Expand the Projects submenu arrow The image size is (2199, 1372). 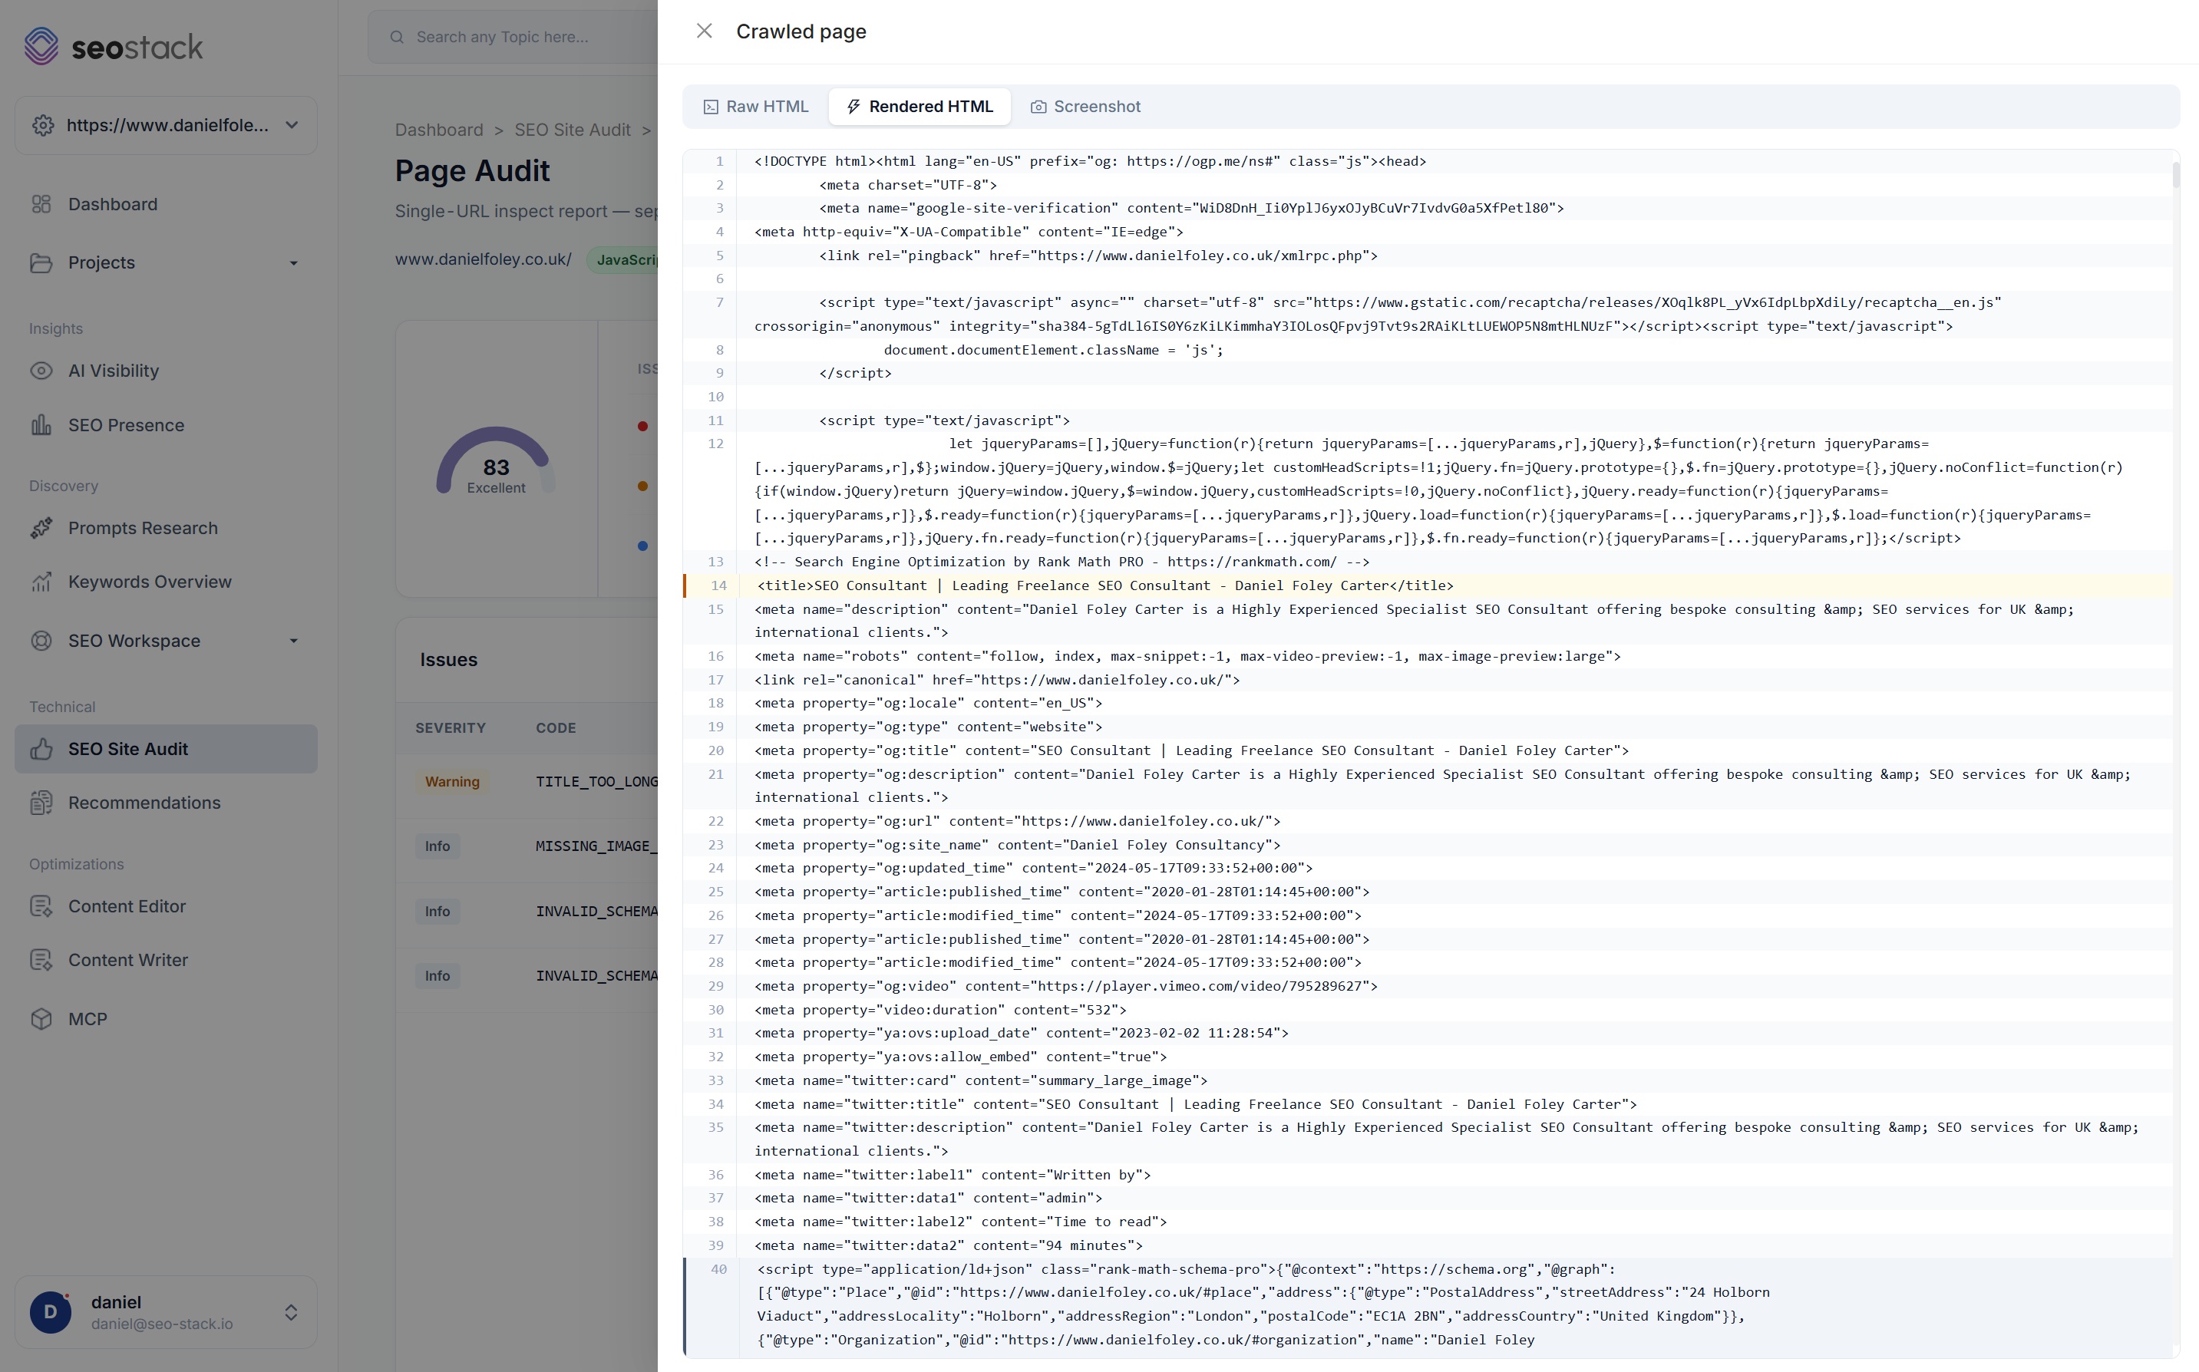click(293, 263)
